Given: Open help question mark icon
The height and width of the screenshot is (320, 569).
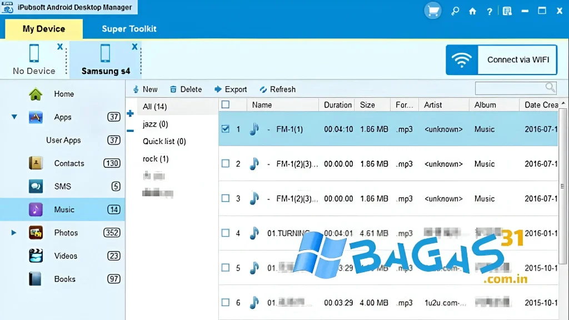Looking at the screenshot, I should click(489, 11).
